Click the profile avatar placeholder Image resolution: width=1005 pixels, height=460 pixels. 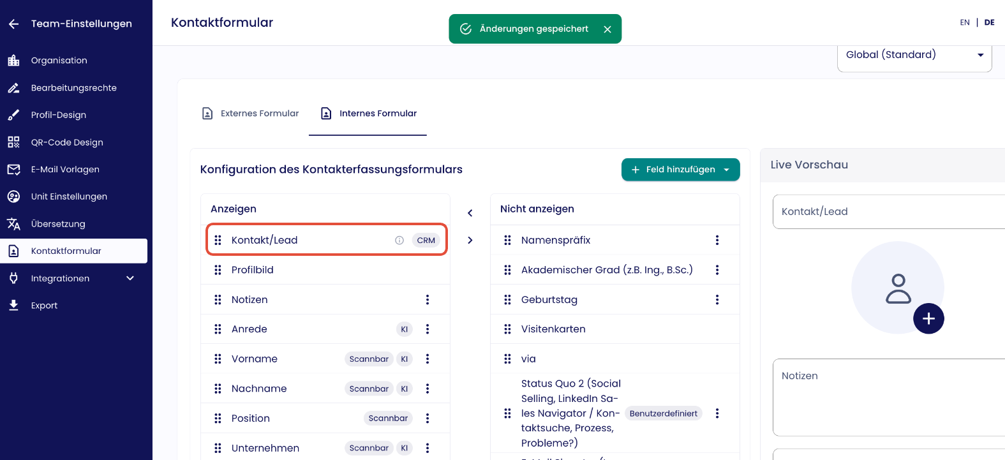coord(898,288)
